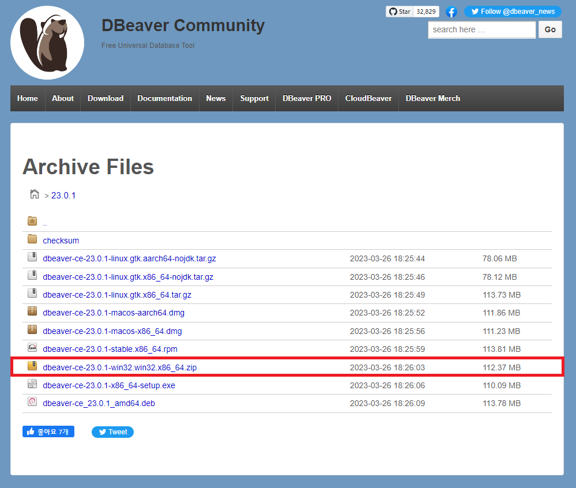Click archive icon for linux x86_64-nojdk tar.gz
This screenshot has width=576, height=488.
(x=32, y=275)
